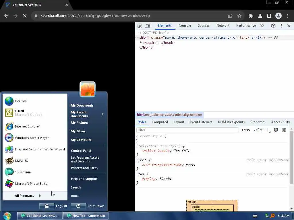This screenshot has height=220, width=294.
Task: Open the Accessibility tab
Action: click(x=281, y=122)
